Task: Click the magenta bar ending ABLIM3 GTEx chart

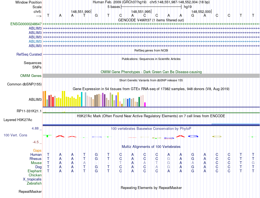Action: 145,104
